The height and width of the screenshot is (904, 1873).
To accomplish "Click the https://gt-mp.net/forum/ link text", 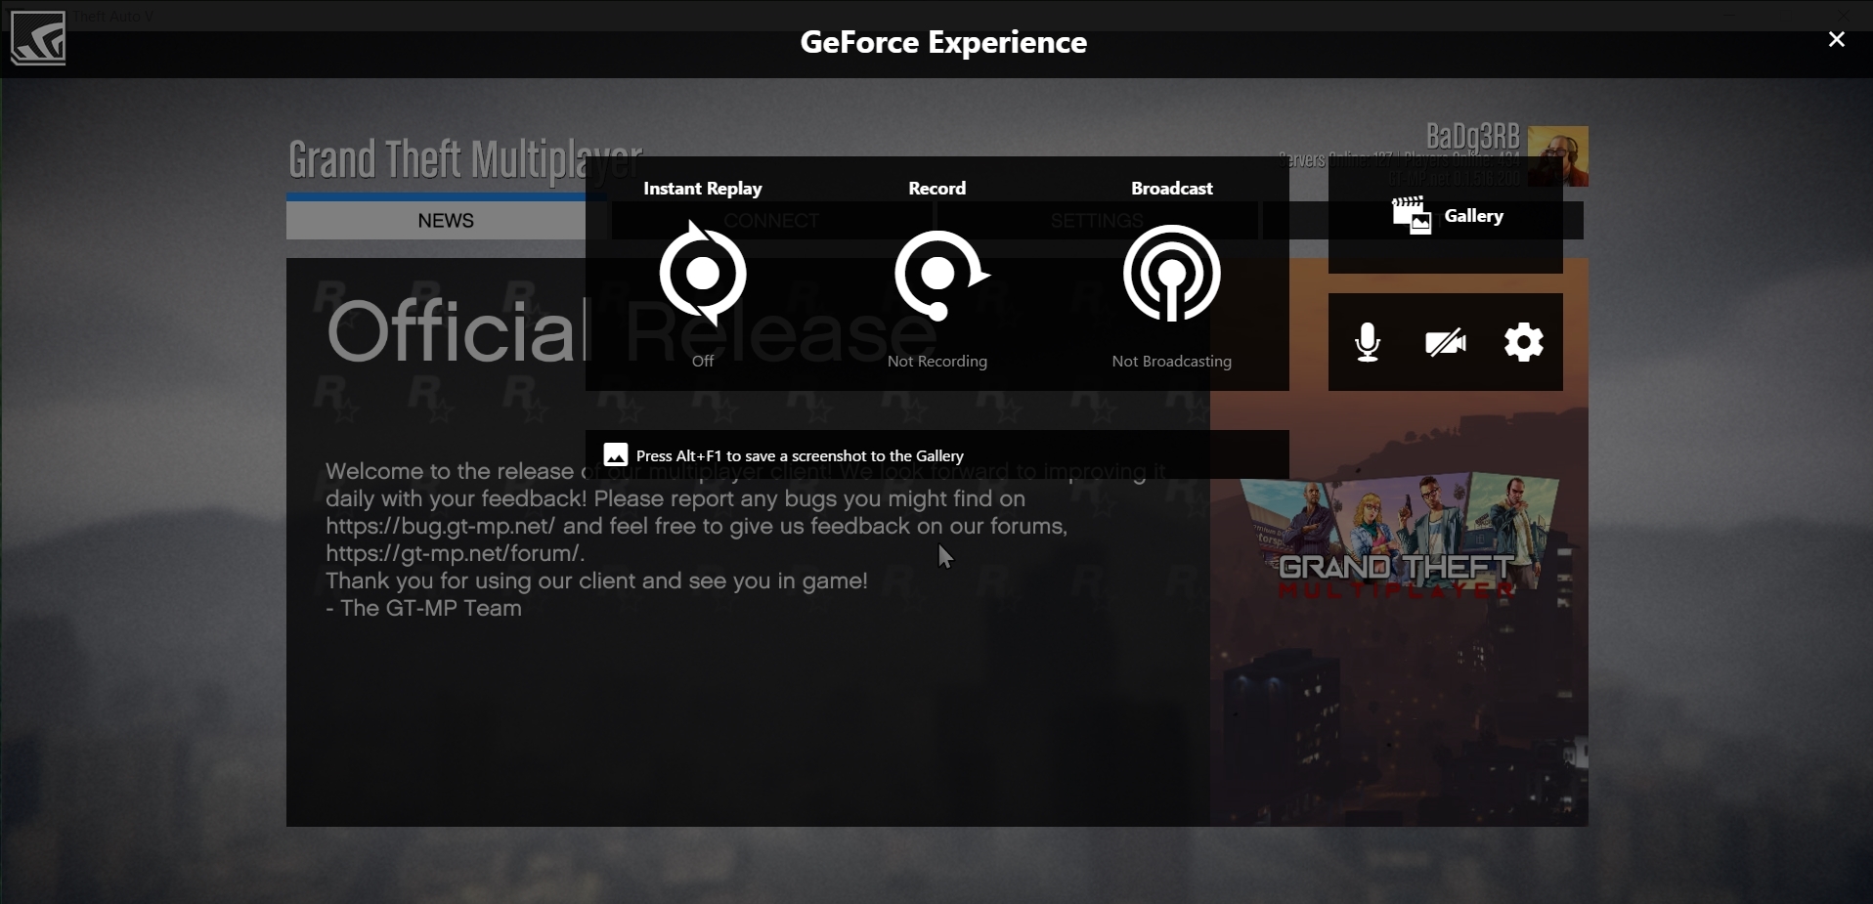I will pos(454,553).
